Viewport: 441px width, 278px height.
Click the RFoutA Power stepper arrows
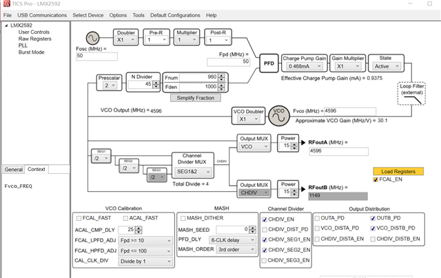pyautogui.click(x=294, y=146)
